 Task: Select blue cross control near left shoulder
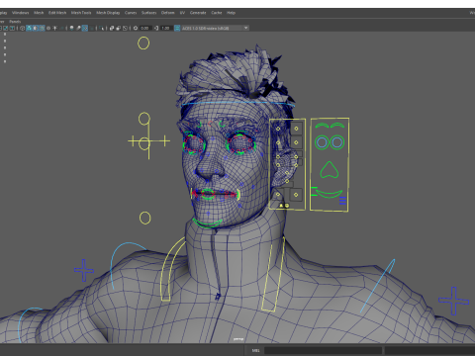(84, 270)
